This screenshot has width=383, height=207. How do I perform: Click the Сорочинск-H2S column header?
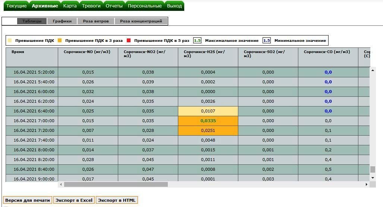click(208, 54)
